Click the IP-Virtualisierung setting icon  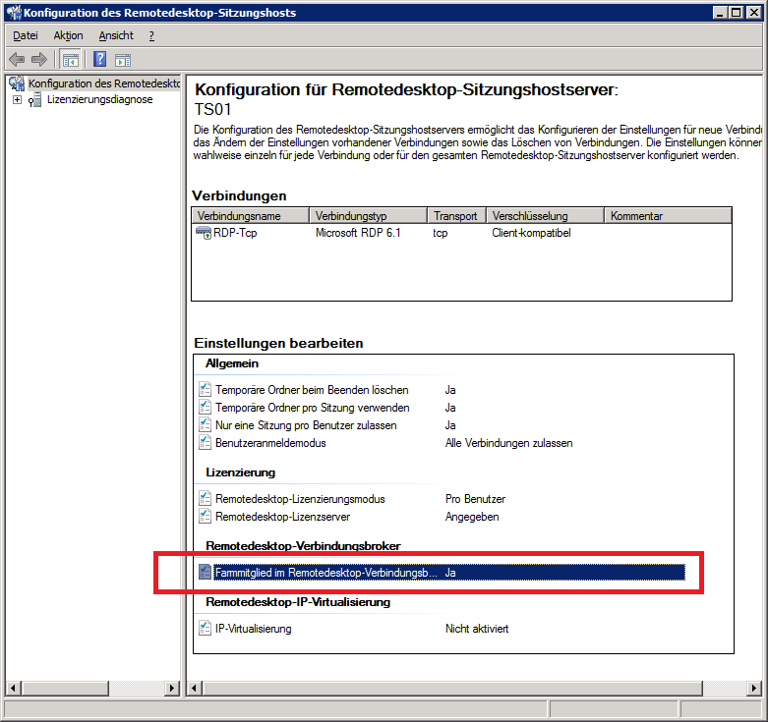click(x=205, y=629)
